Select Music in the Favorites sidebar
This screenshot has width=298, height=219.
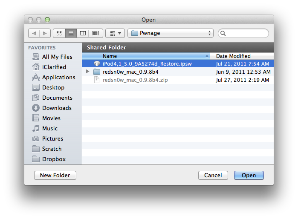click(50, 128)
